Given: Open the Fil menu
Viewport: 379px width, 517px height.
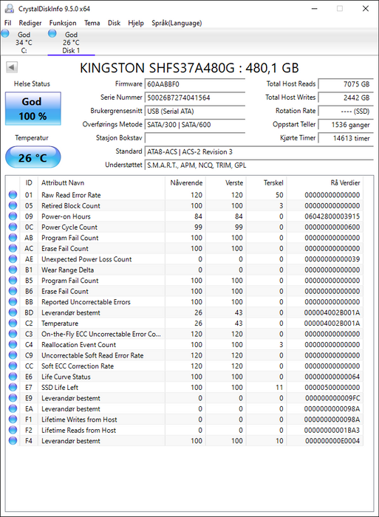Looking at the screenshot, I should pyautogui.click(x=7, y=23).
